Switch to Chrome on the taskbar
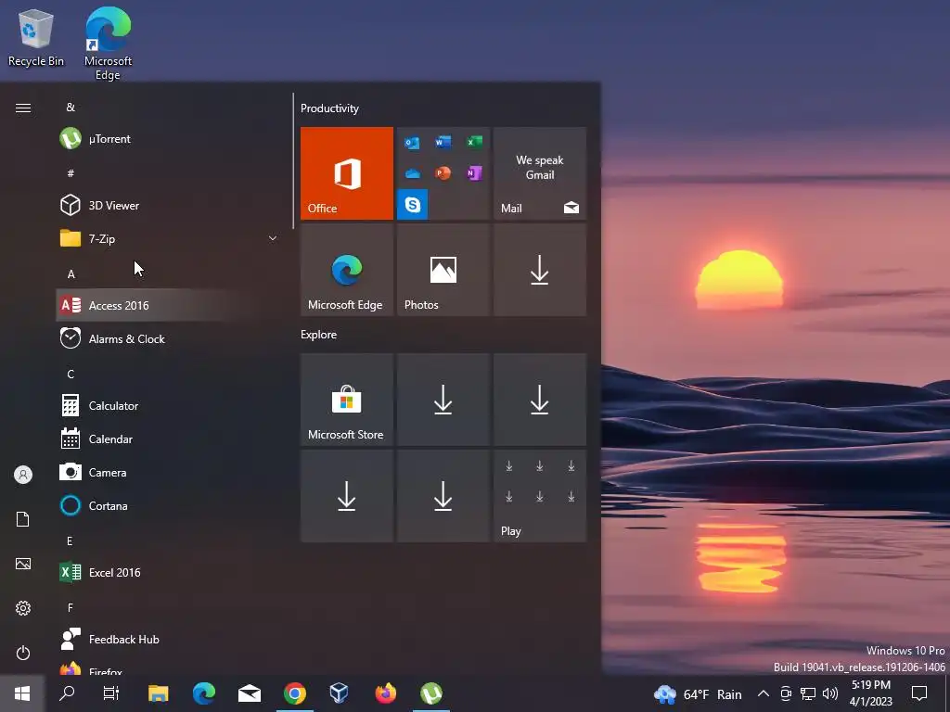950x712 pixels. (294, 693)
